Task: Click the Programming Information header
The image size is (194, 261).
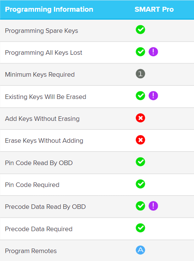Action: [49, 9]
